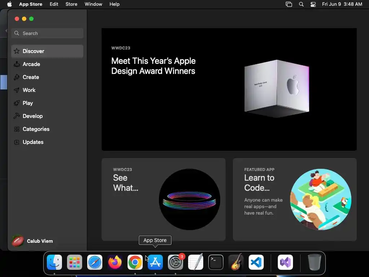Open Control Center in menu bar
Image resolution: width=369 pixels, height=277 pixels.
coord(313,4)
